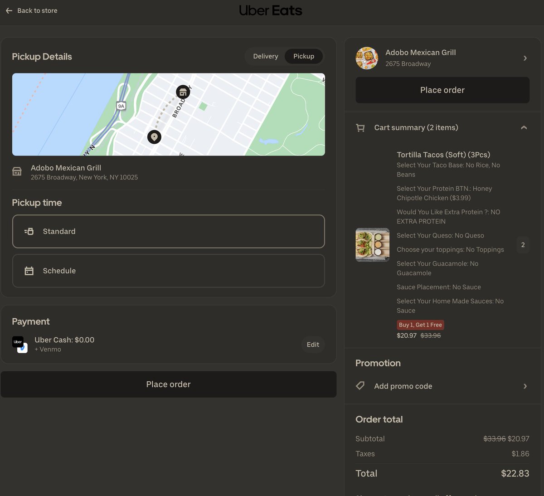Click the 9A highway shield on map
This screenshot has height=496, width=544.
(x=121, y=106)
